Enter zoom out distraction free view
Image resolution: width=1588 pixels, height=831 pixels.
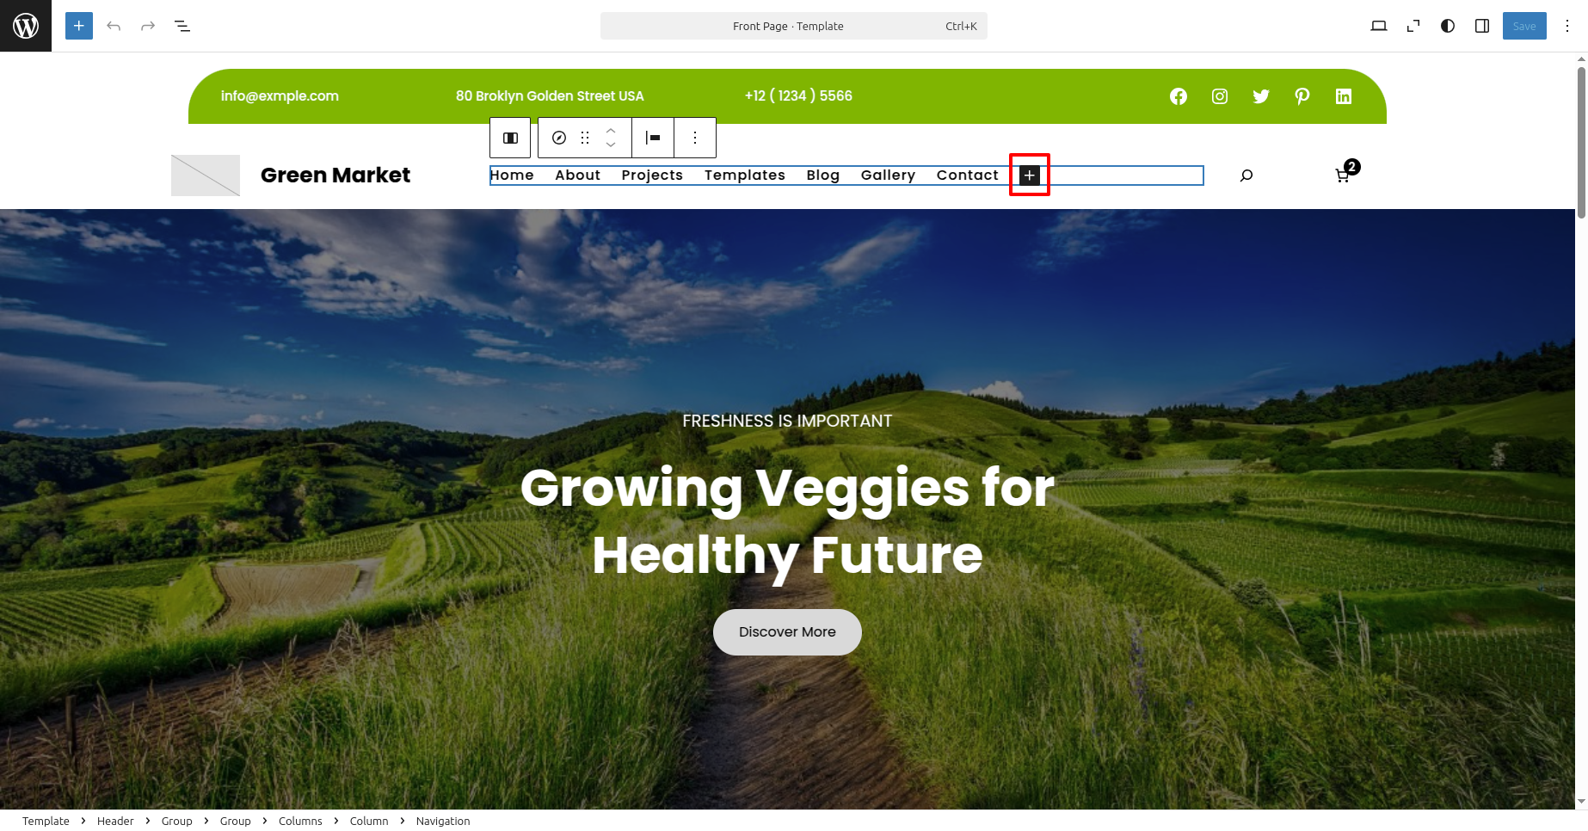coord(1413,26)
